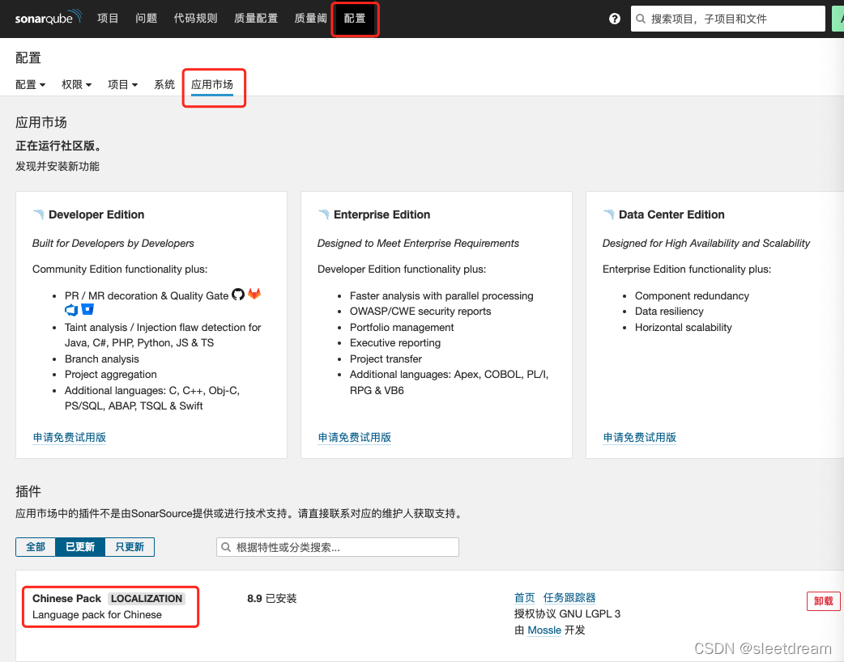Open the Mossle developer link
Viewport: 844px width, 662px height.
(x=544, y=630)
